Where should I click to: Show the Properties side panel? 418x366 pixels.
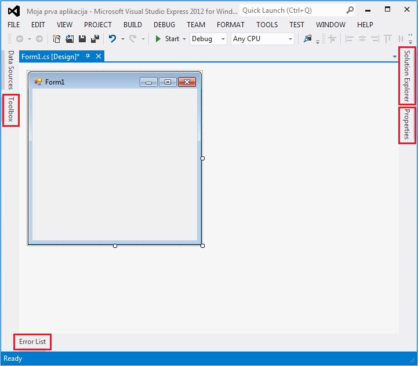pyautogui.click(x=407, y=125)
